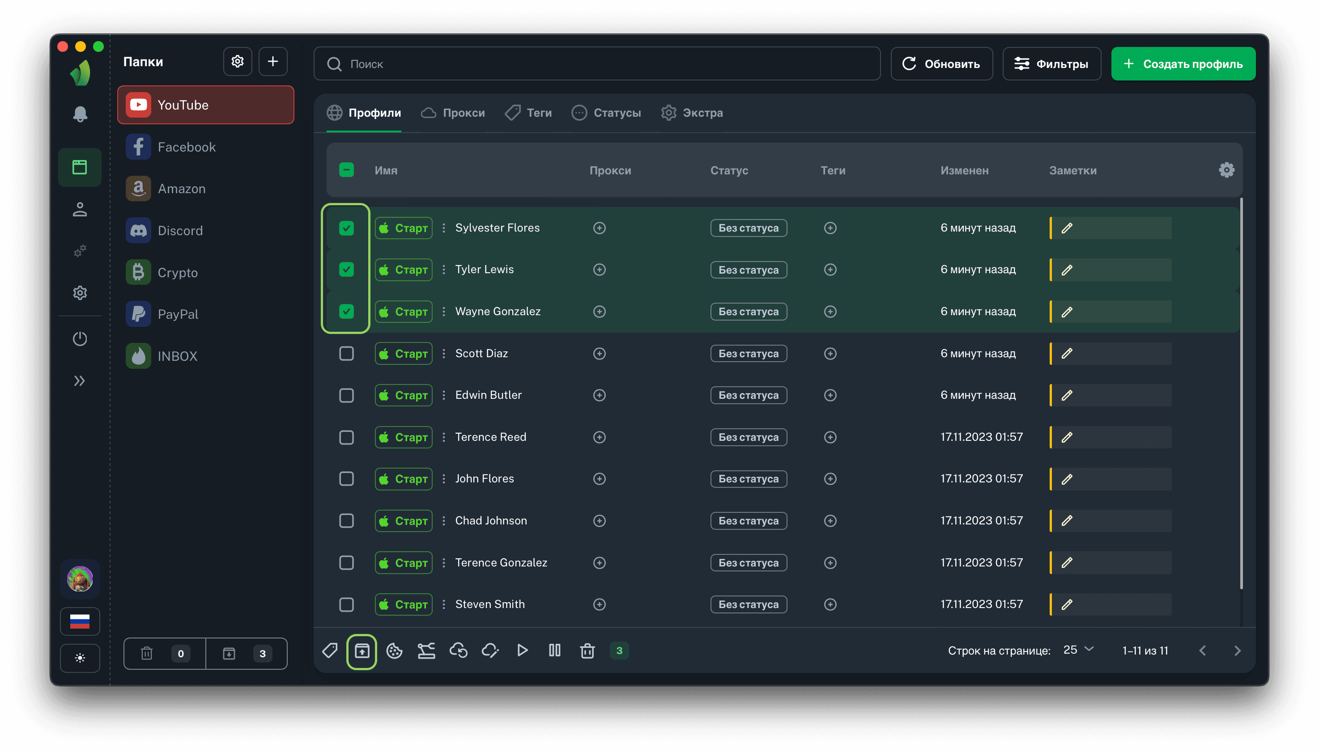Click the trash delete icon in bottom toolbar
This screenshot has height=752, width=1319.
(x=587, y=651)
